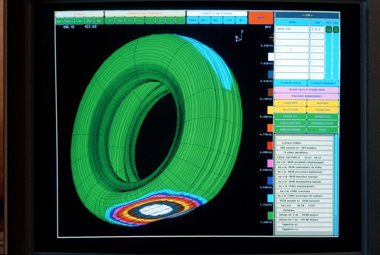Toggle VIS flag for cb54_cor

click(329, 29)
